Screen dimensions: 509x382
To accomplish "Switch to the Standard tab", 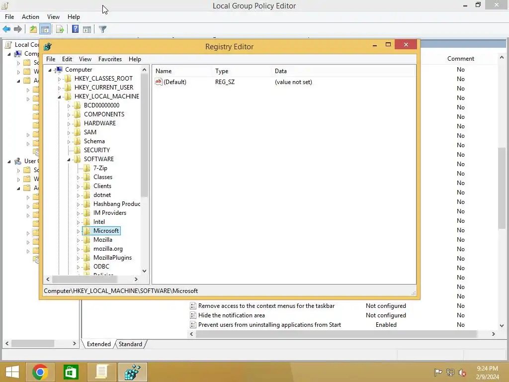I will coord(130,344).
